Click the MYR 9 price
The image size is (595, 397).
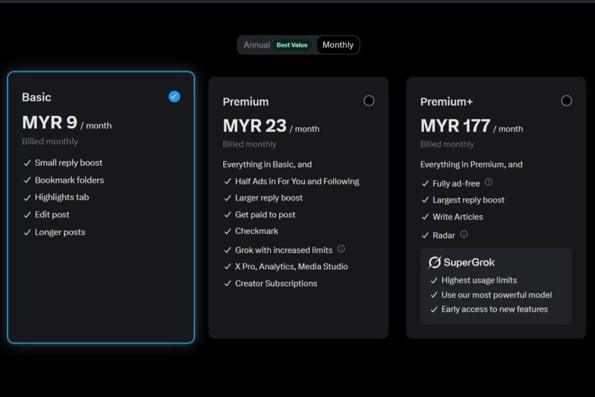50,123
